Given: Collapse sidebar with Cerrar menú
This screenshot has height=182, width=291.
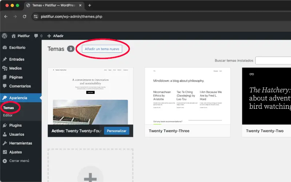Looking at the screenshot, I should point(19,161).
